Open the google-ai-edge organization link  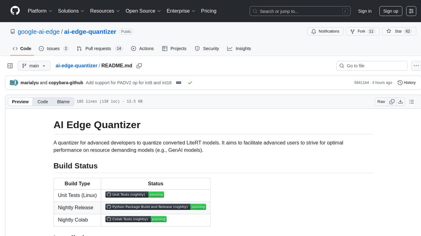click(39, 32)
